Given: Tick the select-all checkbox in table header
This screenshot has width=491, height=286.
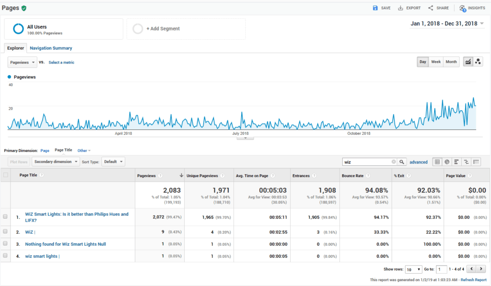Looking at the screenshot, I should point(6,175).
